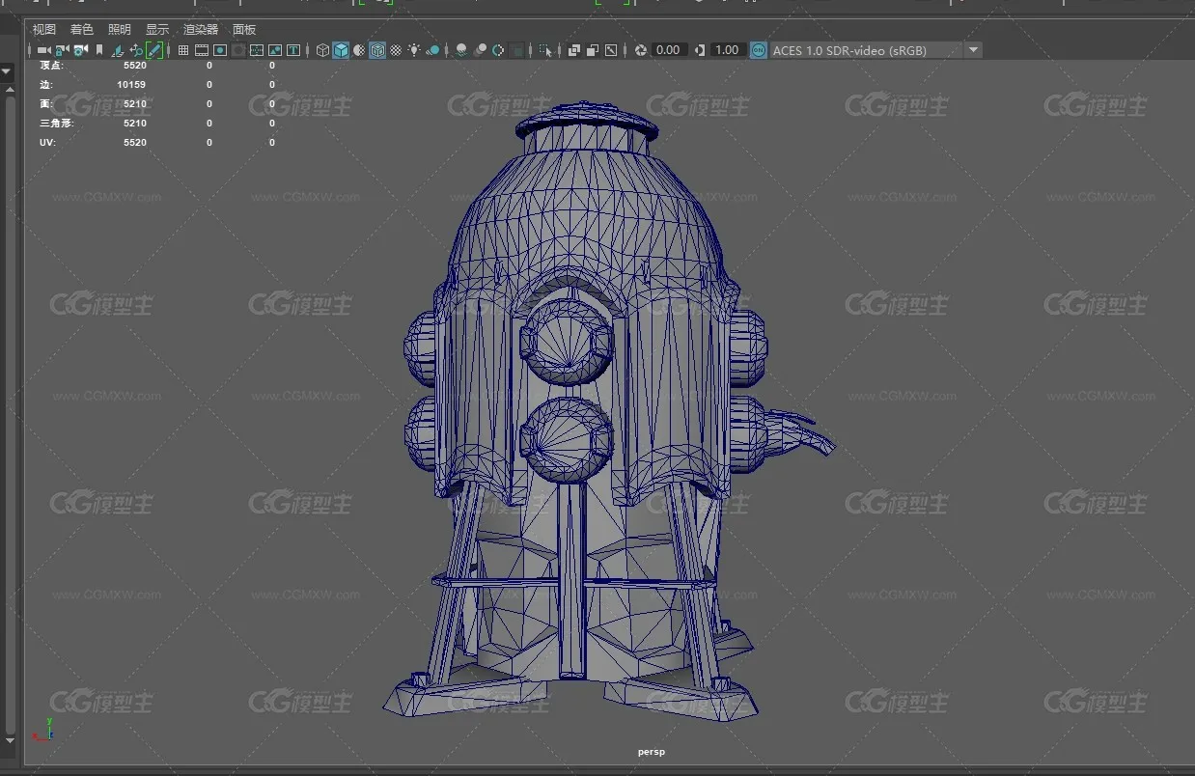Click the persp camera name label
Viewport: 1195px width, 776px height.
pos(652,752)
